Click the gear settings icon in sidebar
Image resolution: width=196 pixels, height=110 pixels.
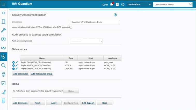pyautogui.click(x=4, y=39)
